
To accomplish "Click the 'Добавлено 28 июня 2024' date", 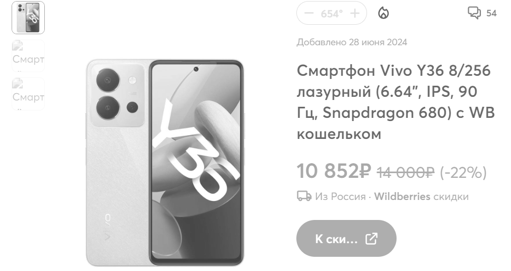I will (352, 42).
